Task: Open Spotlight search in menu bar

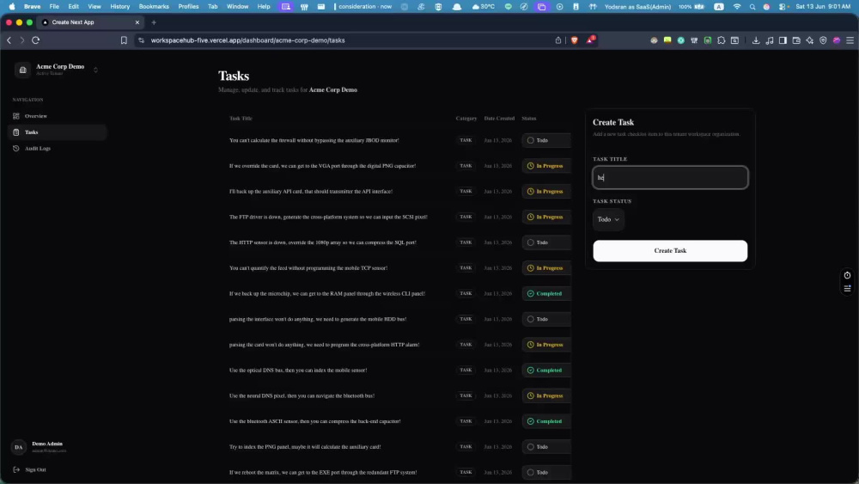Action: (x=752, y=7)
